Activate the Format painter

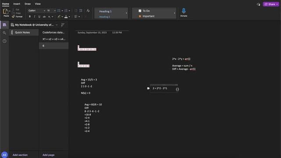[17, 17]
